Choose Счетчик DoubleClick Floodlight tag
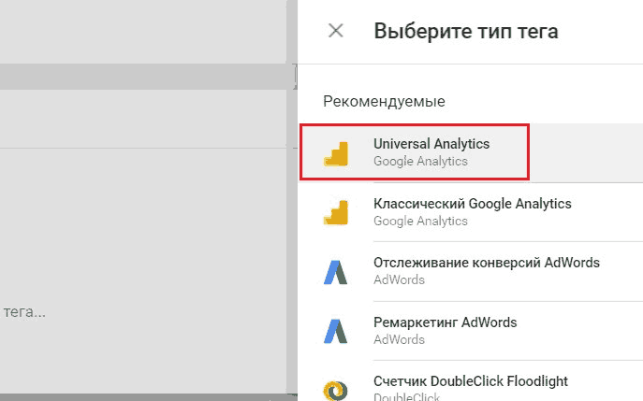 (470, 381)
